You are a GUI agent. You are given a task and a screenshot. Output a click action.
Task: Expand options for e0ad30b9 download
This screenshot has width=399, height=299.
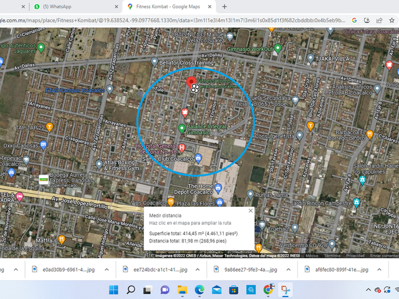[107, 270]
